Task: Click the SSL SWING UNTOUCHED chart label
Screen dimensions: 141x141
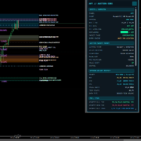Action: pyautogui.click(x=48, y=78)
